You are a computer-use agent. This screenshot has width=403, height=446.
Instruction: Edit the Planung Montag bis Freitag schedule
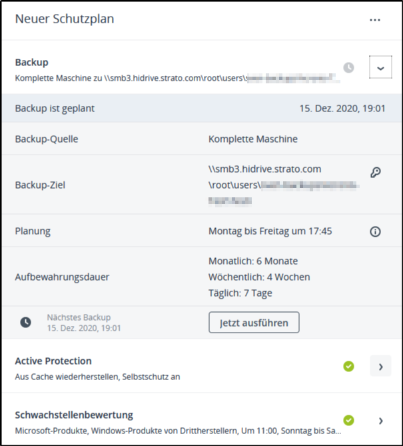pyautogui.click(x=270, y=231)
